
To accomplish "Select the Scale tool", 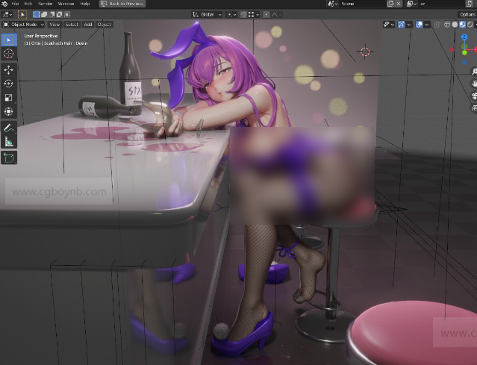I will click(x=9, y=97).
